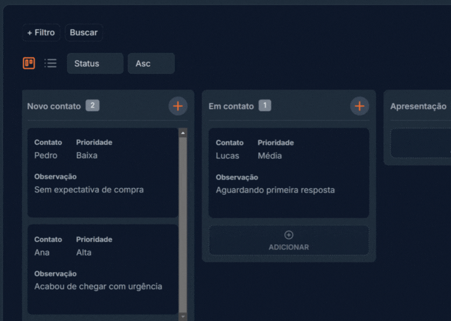Image resolution: width=451 pixels, height=321 pixels.
Task: Click the + Filtro button
Action: pos(41,33)
